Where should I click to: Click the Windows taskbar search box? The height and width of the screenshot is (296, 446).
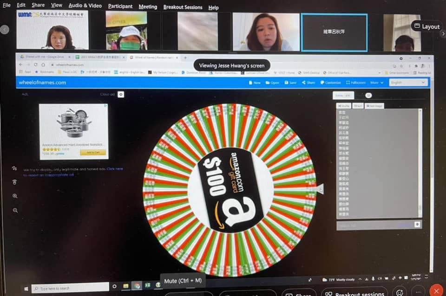click(x=70, y=288)
